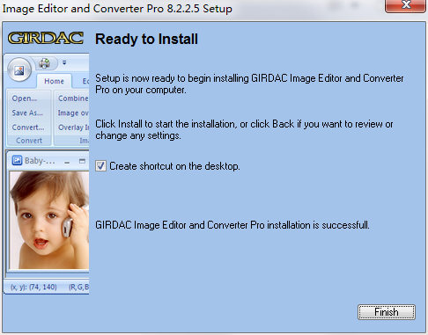Viewport: 428px width, 335px height.
Task: Click the Baby image document icon
Action: coord(17,161)
